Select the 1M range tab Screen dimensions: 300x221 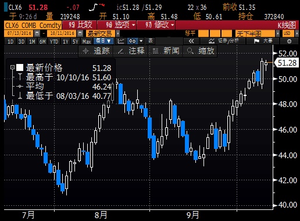(32, 41)
